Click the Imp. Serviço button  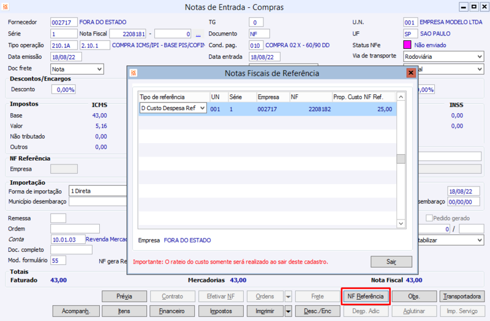(462, 311)
